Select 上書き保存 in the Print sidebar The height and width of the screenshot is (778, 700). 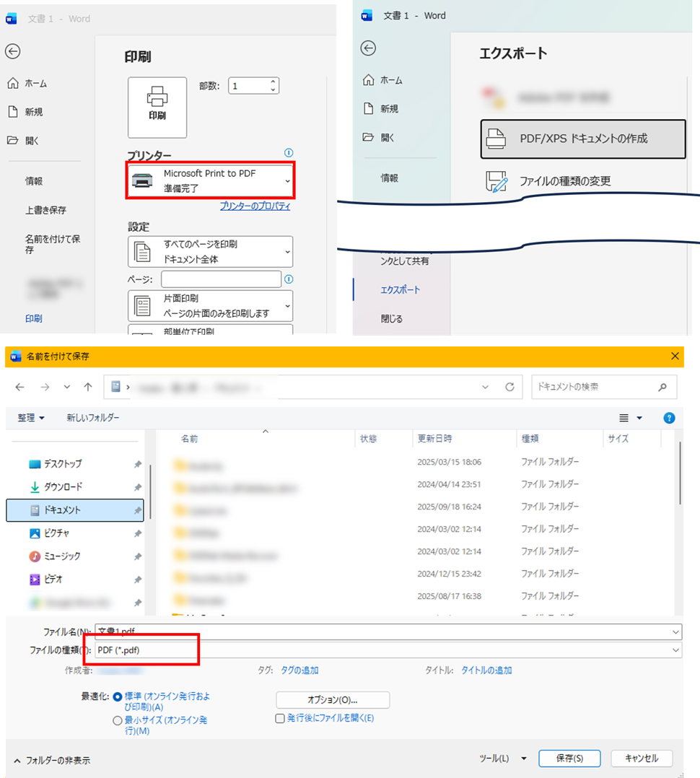click(45, 210)
